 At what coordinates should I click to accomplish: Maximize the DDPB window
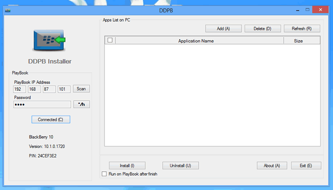(307, 10)
